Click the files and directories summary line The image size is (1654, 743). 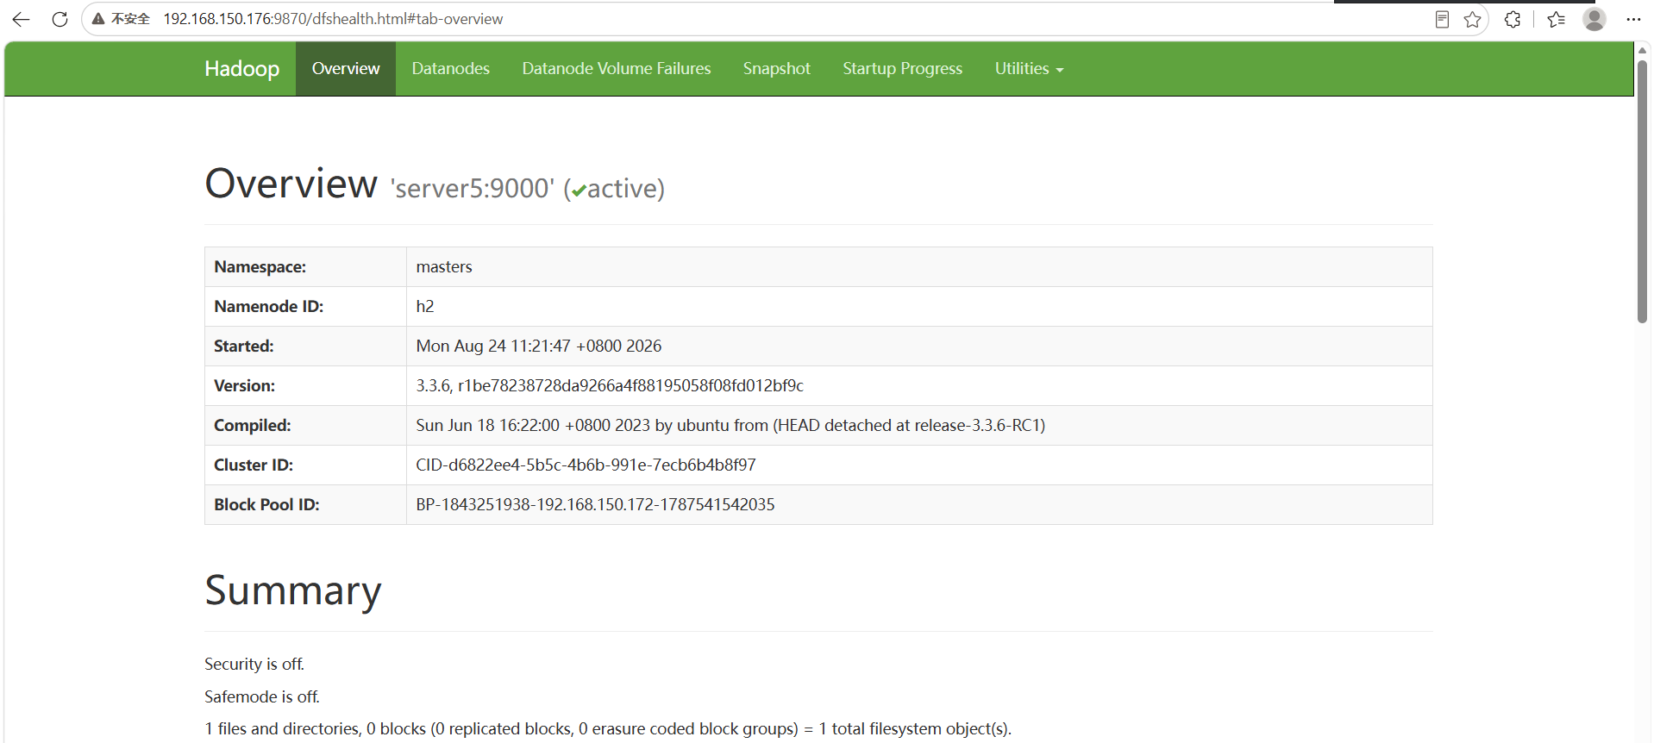[608, 729]
